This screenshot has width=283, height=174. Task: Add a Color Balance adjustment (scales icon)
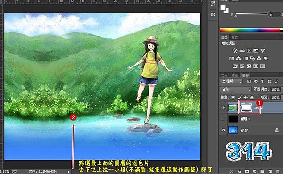click(238, 58)
